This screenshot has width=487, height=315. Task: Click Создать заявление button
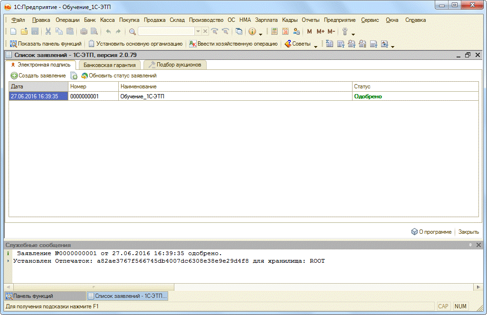[38, 76]
